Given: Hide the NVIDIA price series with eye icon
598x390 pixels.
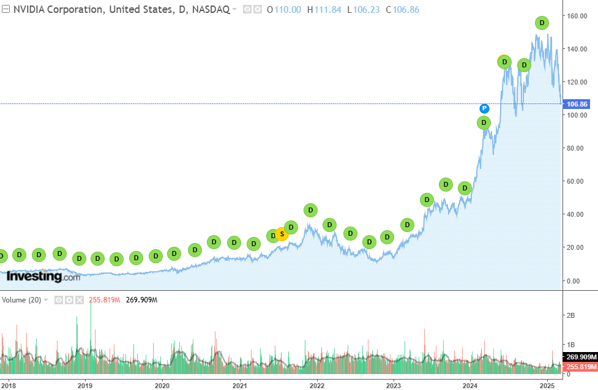Looking at the screenshot, I should coord(247,10).
